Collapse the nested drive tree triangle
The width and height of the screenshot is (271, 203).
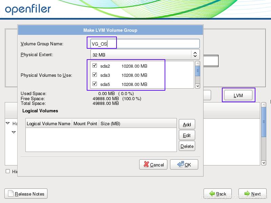pos(14,132)
